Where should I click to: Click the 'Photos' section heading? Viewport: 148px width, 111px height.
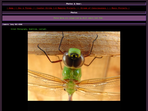(74, 13)
